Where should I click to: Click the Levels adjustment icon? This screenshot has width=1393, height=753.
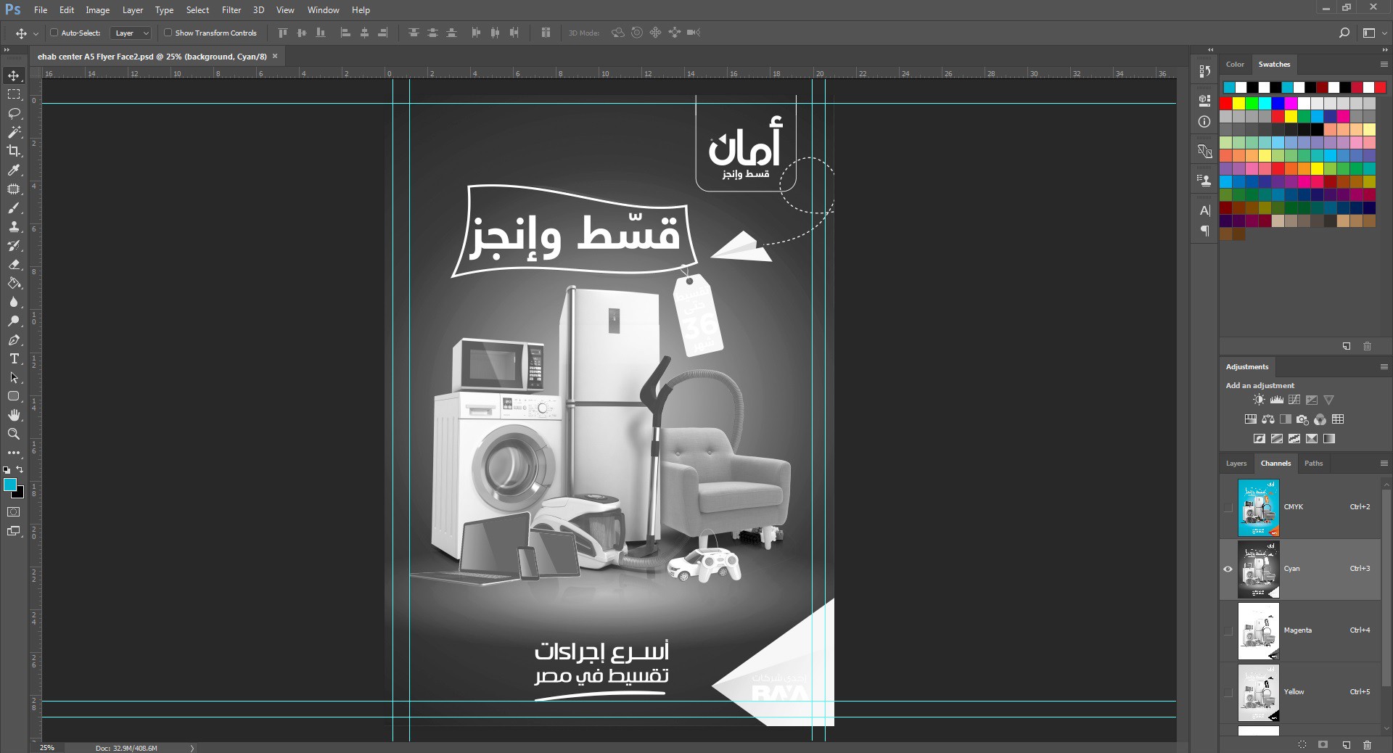click(1277, 400)
